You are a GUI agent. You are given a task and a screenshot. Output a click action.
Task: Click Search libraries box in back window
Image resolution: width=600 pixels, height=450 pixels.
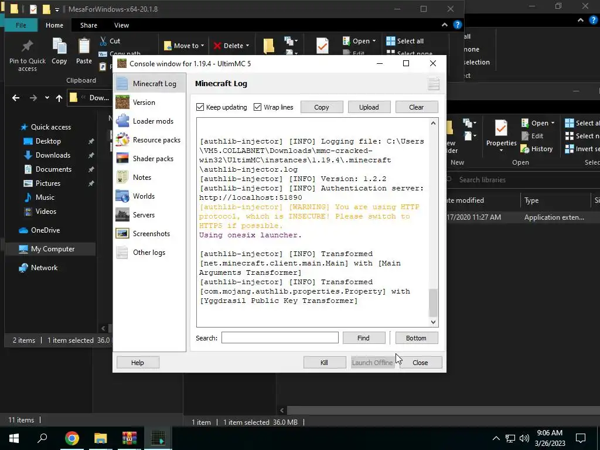(522, 180)
